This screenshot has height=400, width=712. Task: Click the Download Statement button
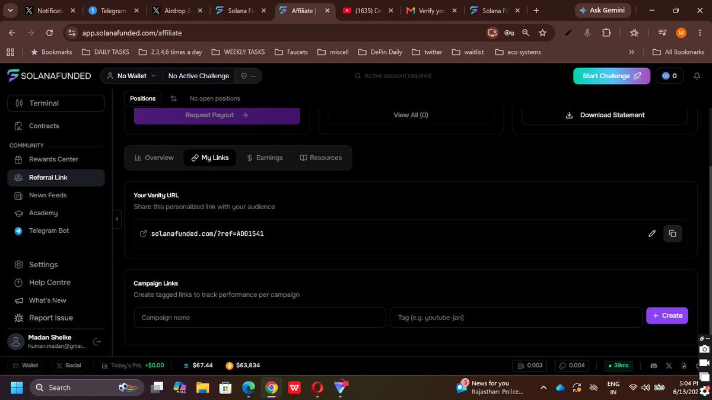pos(605,115)
